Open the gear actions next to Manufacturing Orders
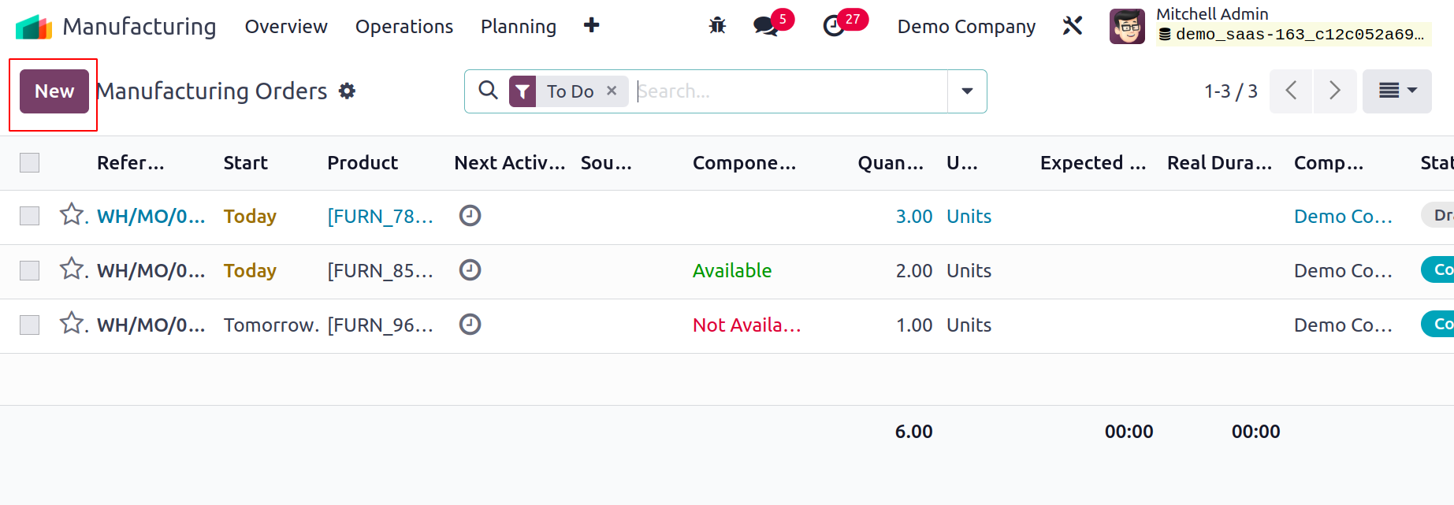The height and width of the screenshot is (505, 1454). 347,91
